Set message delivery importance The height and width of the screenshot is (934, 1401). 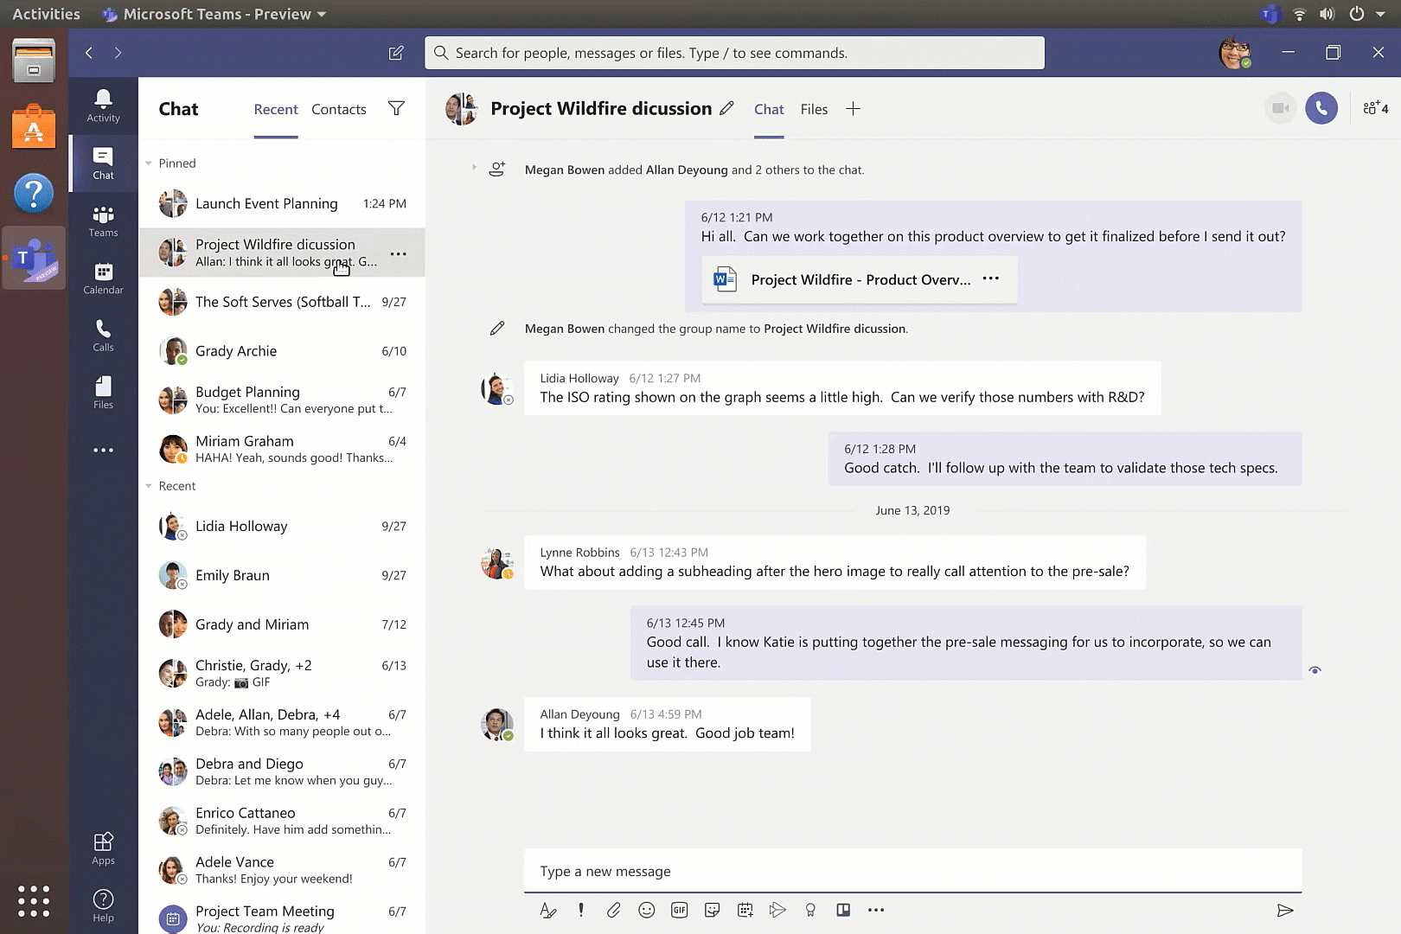click(x=580, y=910)
